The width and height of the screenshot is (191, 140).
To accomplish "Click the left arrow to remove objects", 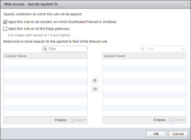I will (95, 89).
